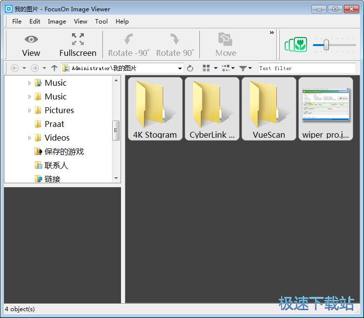Click the green thumbnail size icon
Screen dimensions: 364x318
(x=296, y=45)
